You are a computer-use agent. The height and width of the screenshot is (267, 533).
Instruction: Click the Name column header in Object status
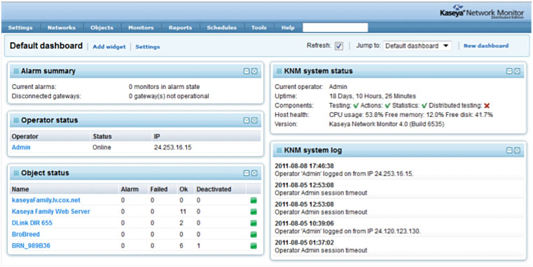click(x=20, y=189)
